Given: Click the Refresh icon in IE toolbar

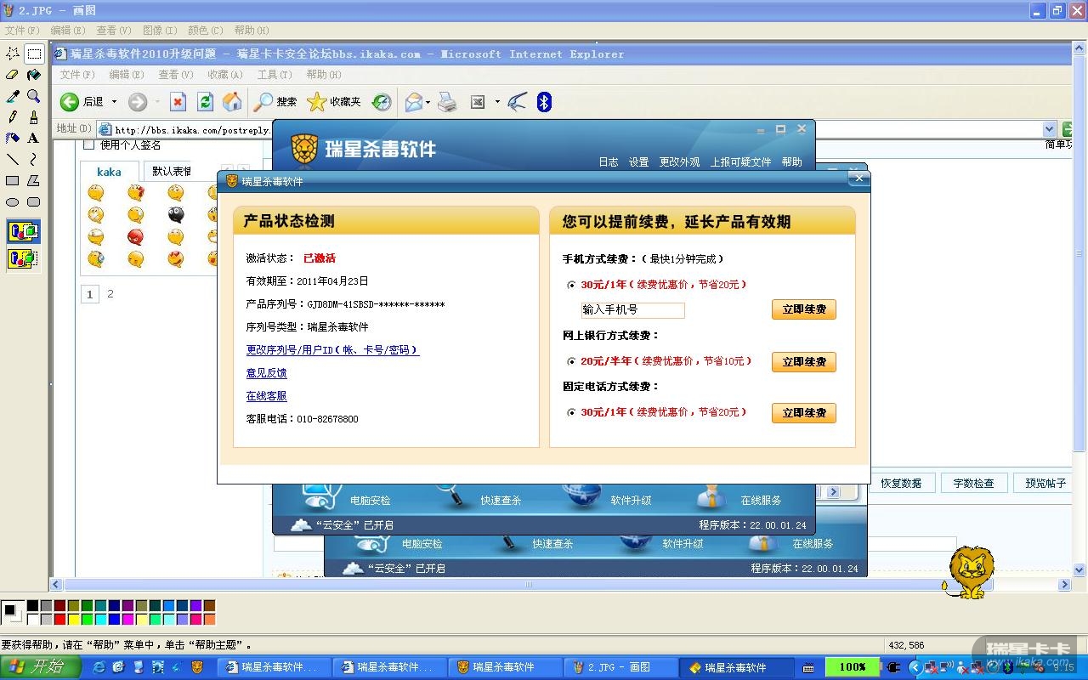Looking at the screenshot, I should click(205, 102).
